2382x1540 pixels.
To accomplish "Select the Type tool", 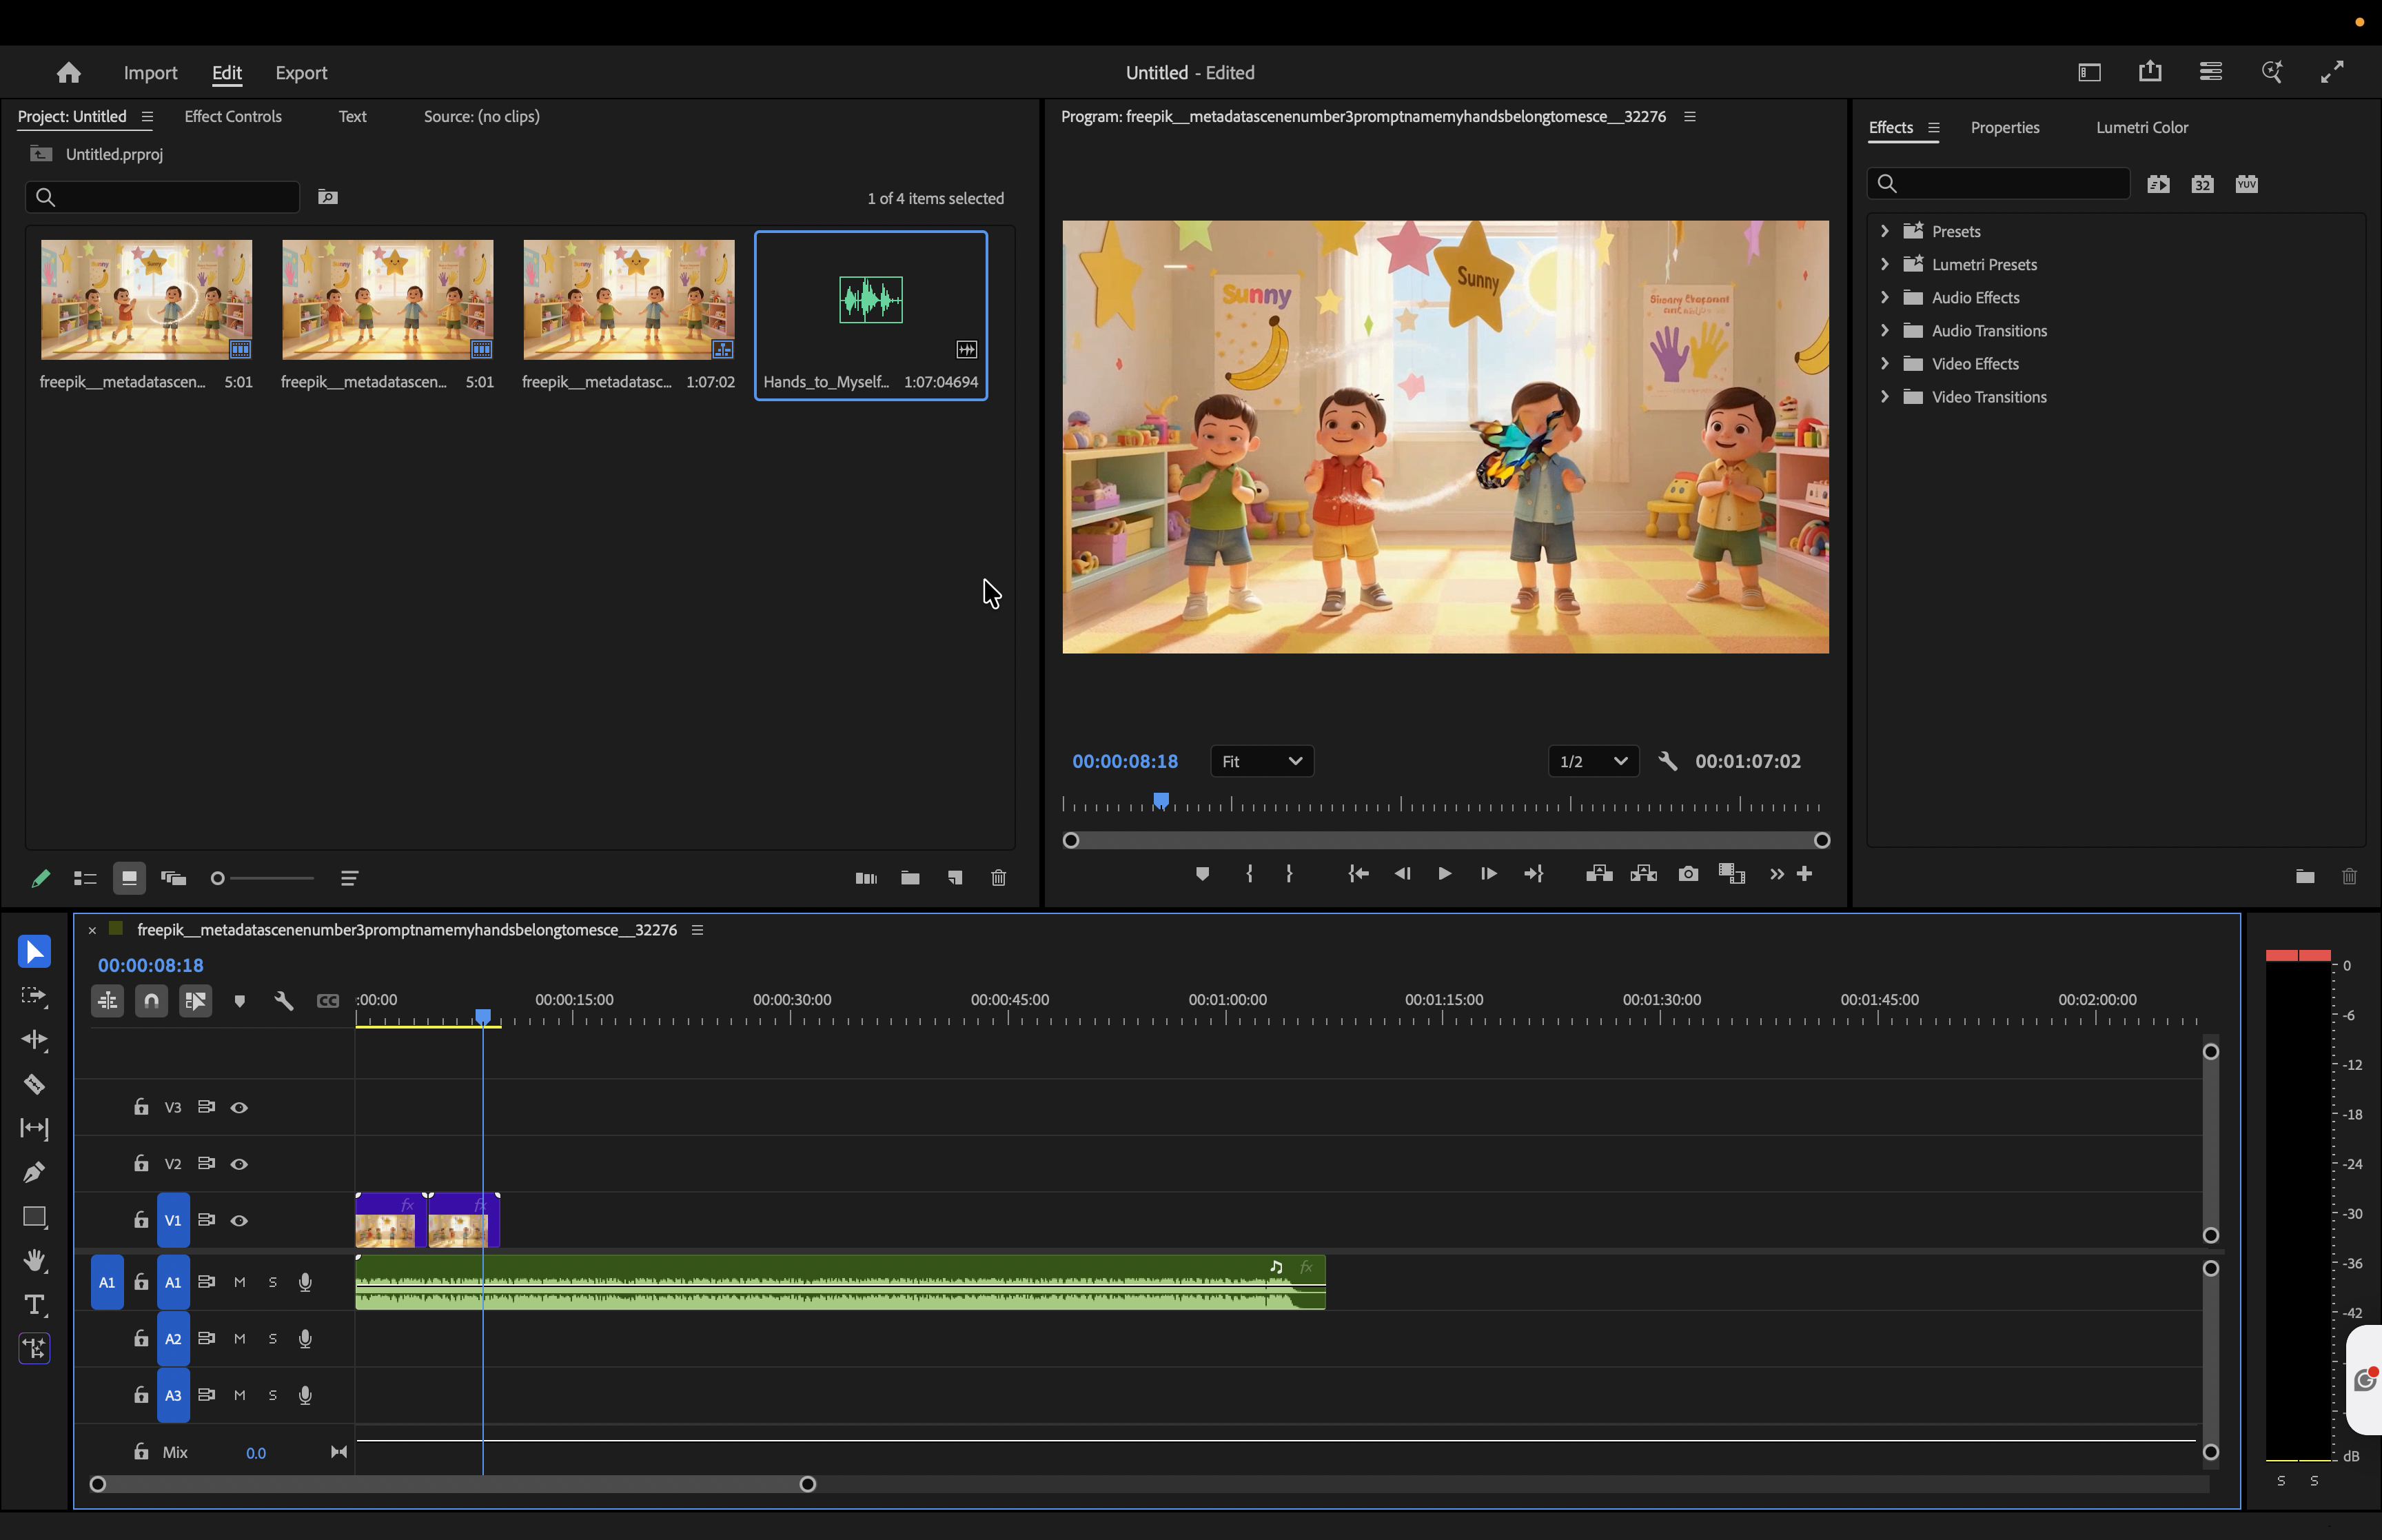I will tap(34, 1305).
